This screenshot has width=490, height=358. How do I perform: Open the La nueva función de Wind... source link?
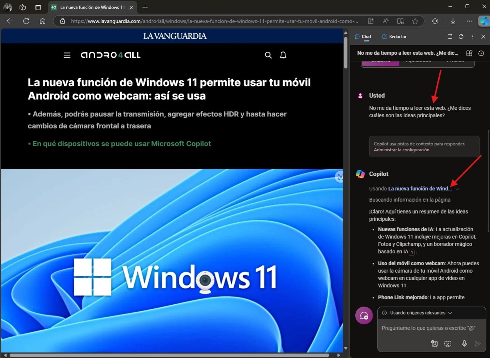tap(420, 189)
